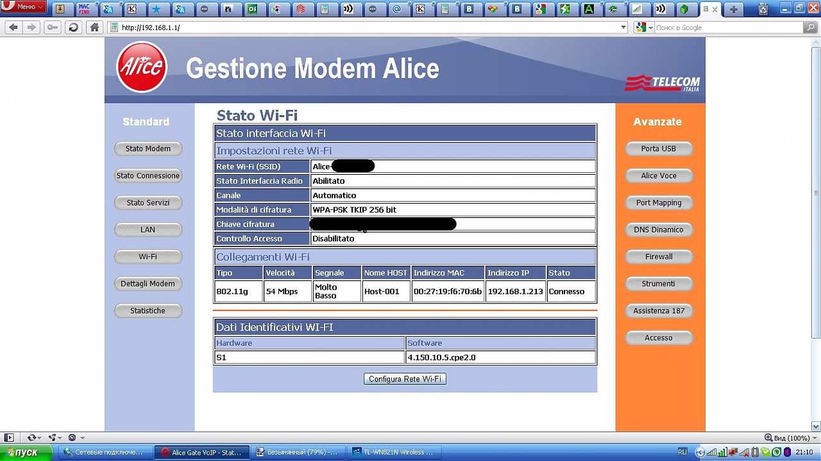Click the Google search input field
The height and width of the screenshot is (461, 821).
[x=728, y=28]
